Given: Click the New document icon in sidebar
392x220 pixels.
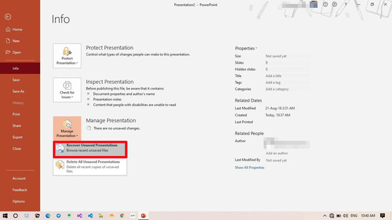Looking at the screenshot, I should (8, 41).
